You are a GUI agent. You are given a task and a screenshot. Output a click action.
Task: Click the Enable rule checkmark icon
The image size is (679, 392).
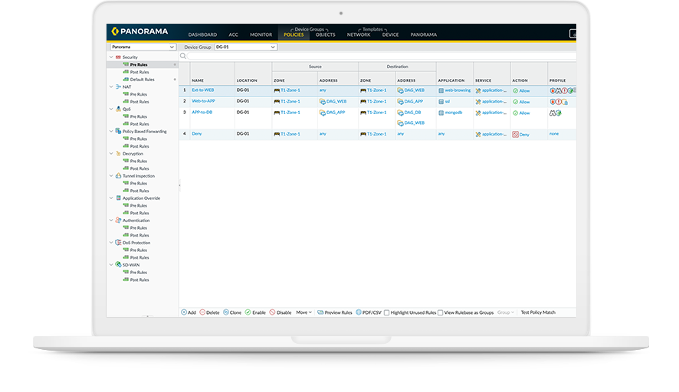(248, 312)
